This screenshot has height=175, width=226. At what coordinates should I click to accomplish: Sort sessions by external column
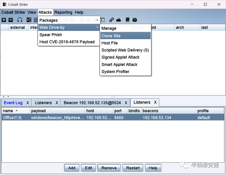click(x=19, y=27)
